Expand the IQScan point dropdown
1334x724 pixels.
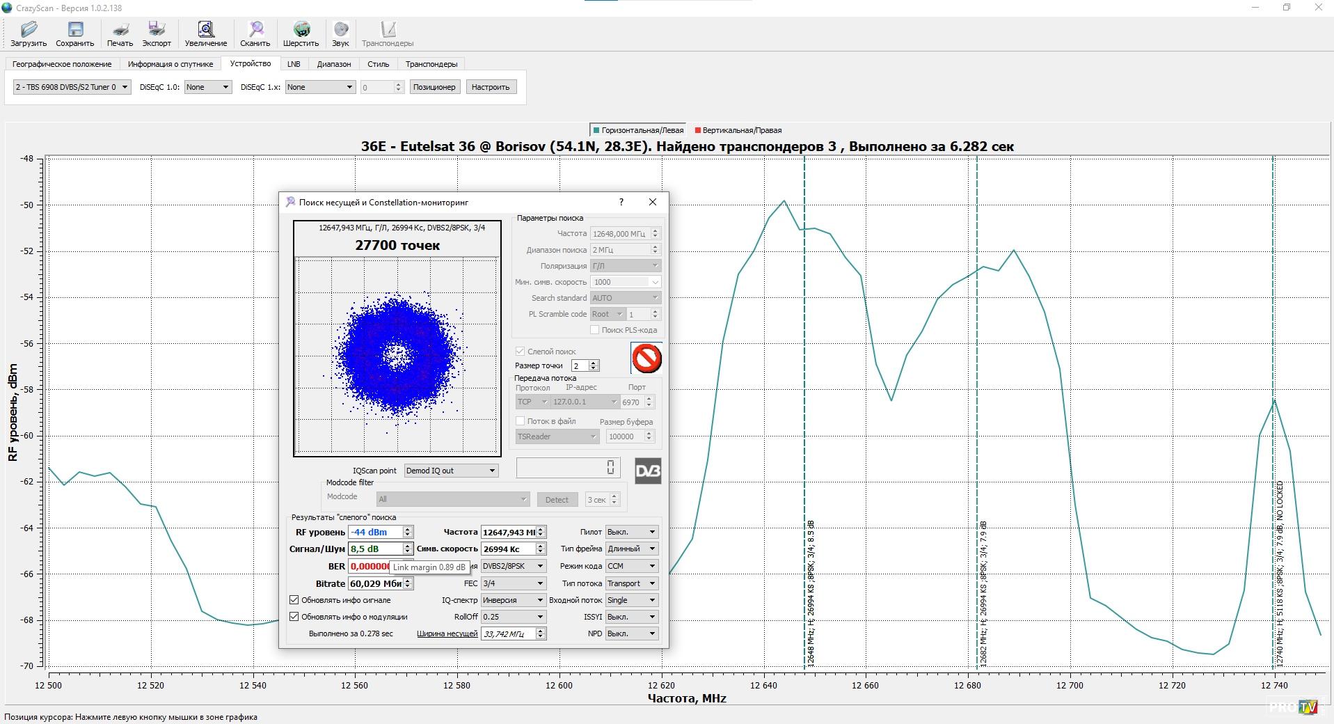tap(451, 471)
